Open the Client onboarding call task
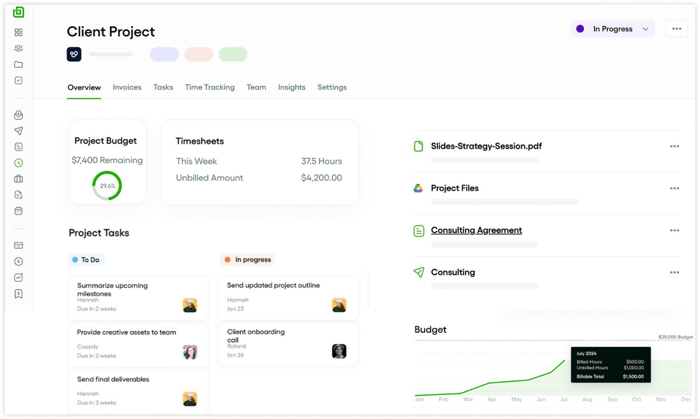This screenshot has height=419, width=700. tap(288, 344)
